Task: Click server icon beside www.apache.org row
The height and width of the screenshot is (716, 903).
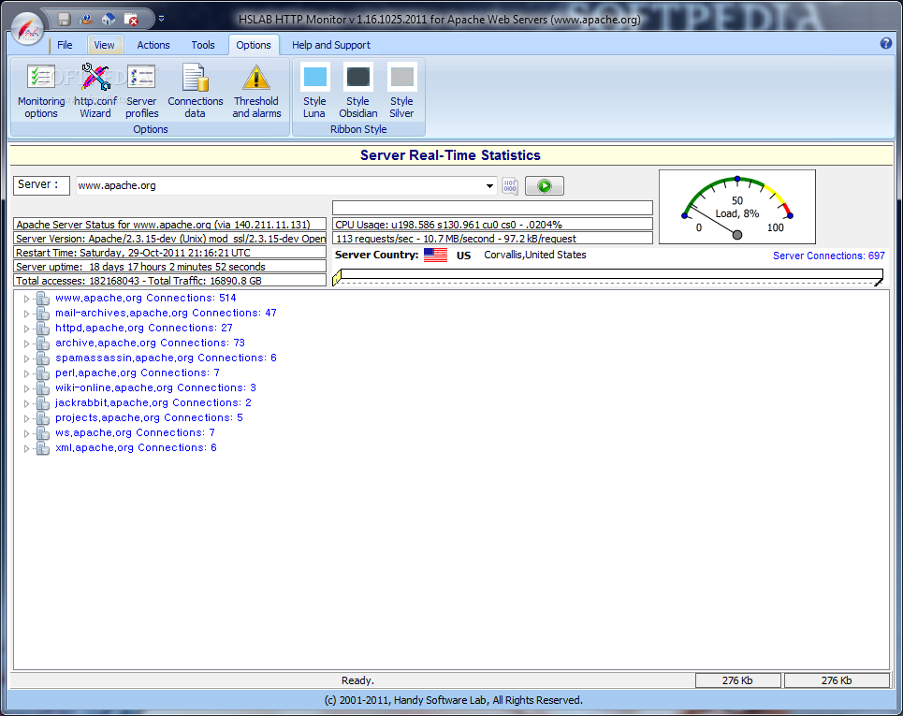Action: (43, 299)
